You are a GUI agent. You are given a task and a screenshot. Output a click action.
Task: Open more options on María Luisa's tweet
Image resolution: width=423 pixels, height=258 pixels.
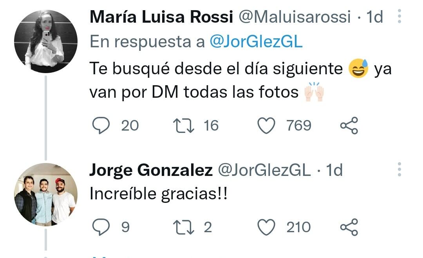(399, 17)
